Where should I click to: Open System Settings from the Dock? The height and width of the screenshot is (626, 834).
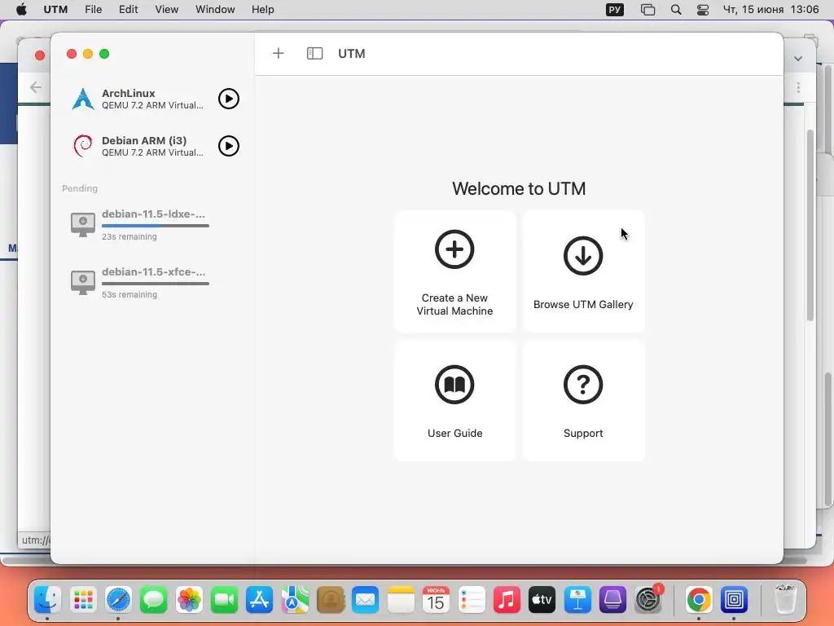pos(647,600)
